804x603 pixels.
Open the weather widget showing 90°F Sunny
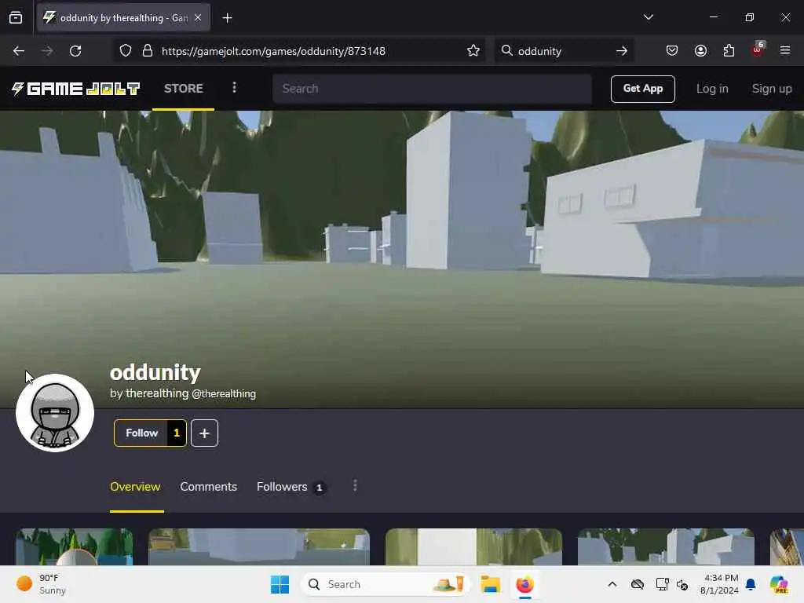(x=41, y=584)
